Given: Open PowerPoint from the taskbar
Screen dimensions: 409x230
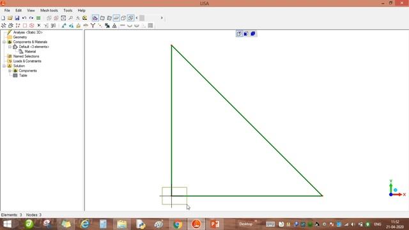Looking at the screenshot, I should tap(215, 224).
